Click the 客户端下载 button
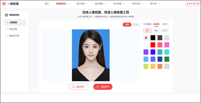Viewport: 201px width, 103px height. [193, 4]
